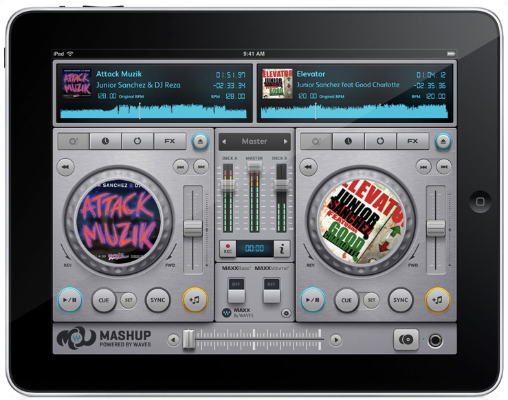Click the Elevator album thumbnail
508x400 pixels.
coord(277,83)
